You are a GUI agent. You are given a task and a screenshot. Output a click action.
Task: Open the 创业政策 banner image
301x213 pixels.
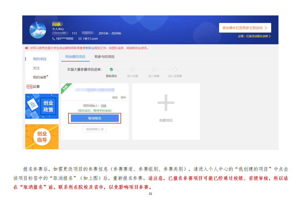click(42, 106)
